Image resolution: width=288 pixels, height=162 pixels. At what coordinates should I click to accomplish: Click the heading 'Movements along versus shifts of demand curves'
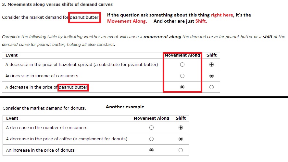(x=60, y=5)
